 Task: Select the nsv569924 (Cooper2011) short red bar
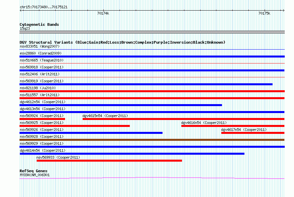tap(42, 119)
